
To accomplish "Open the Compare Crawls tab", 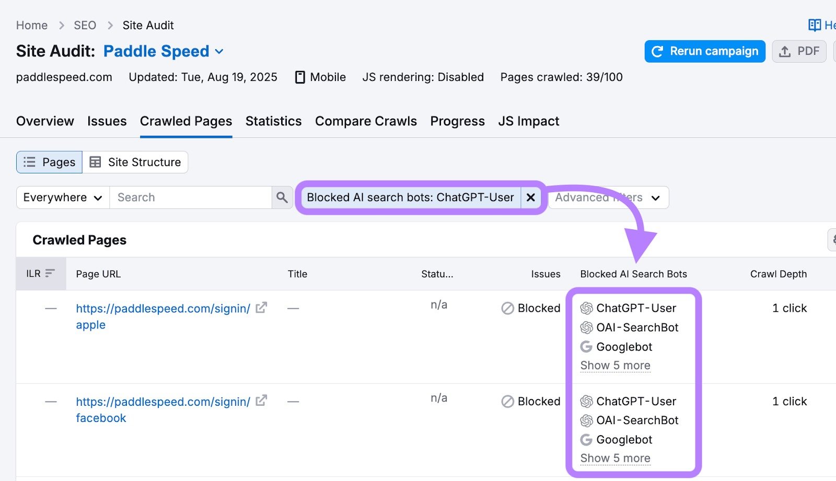I will click(366, 121).
